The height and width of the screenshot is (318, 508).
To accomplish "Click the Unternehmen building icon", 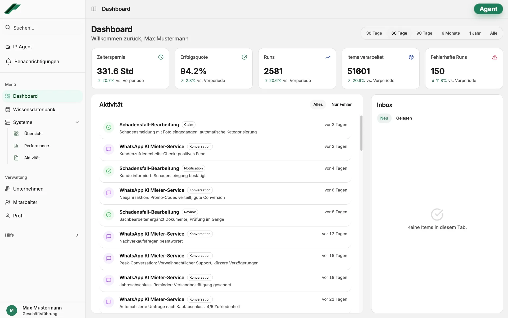I will [8, 189].
